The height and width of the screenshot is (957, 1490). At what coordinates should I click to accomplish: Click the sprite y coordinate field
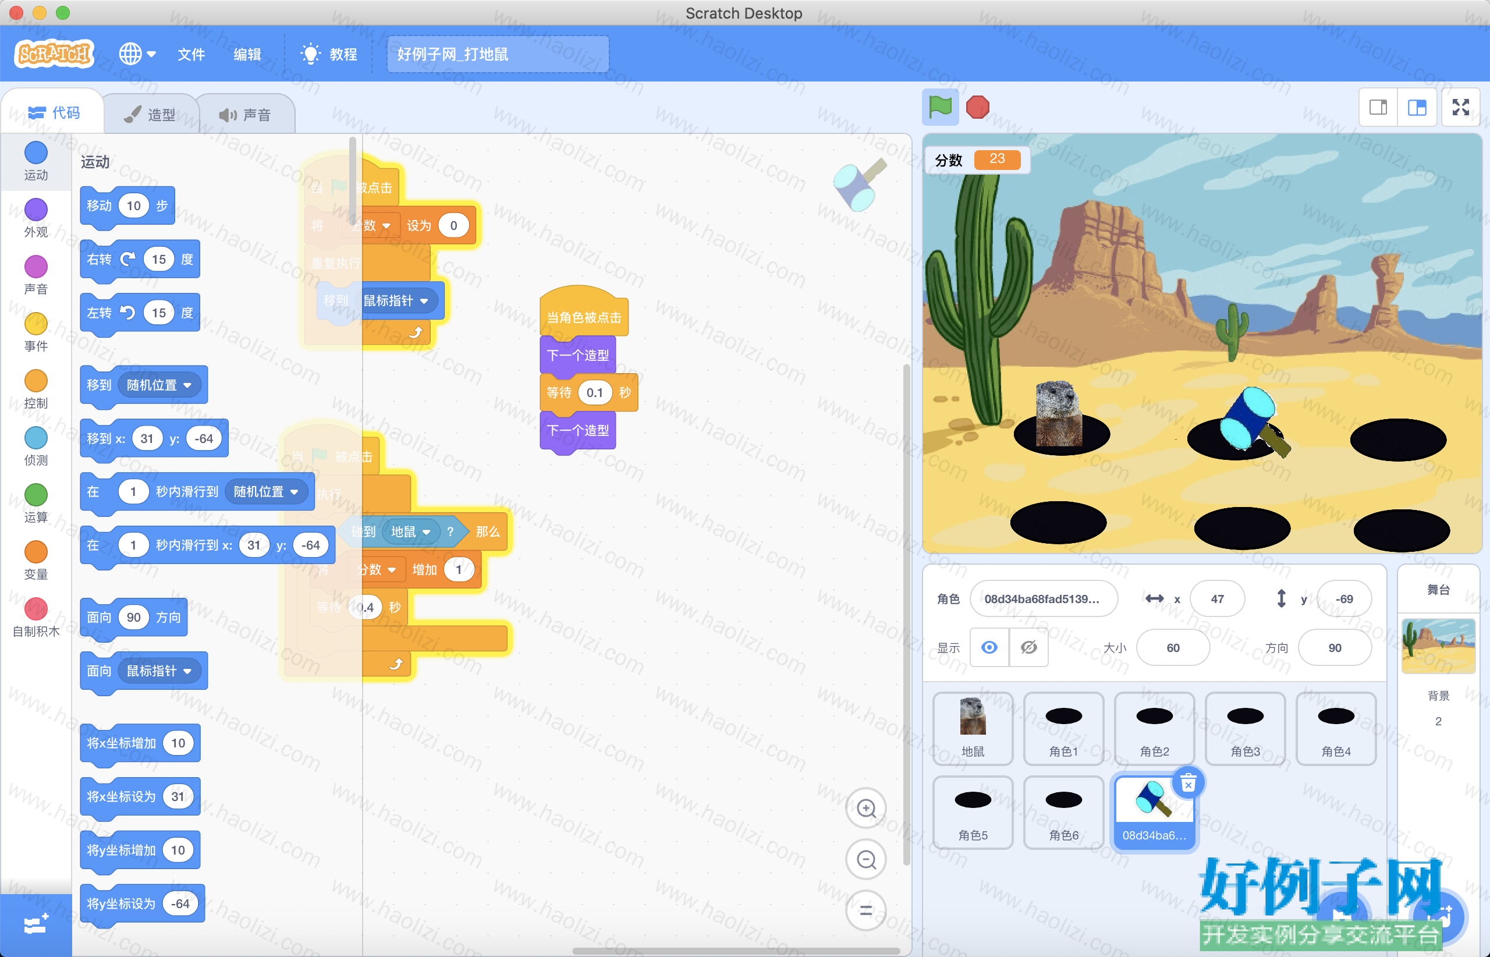click(1344, 598)
